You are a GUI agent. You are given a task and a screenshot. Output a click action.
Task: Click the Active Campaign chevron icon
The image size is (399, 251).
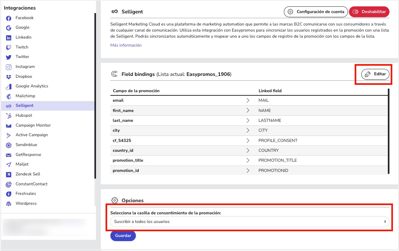(9, 135)
